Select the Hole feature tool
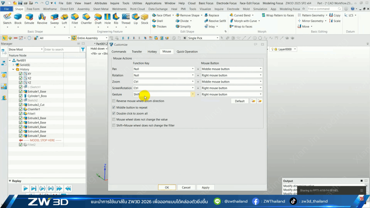 [x=108, y=18]
